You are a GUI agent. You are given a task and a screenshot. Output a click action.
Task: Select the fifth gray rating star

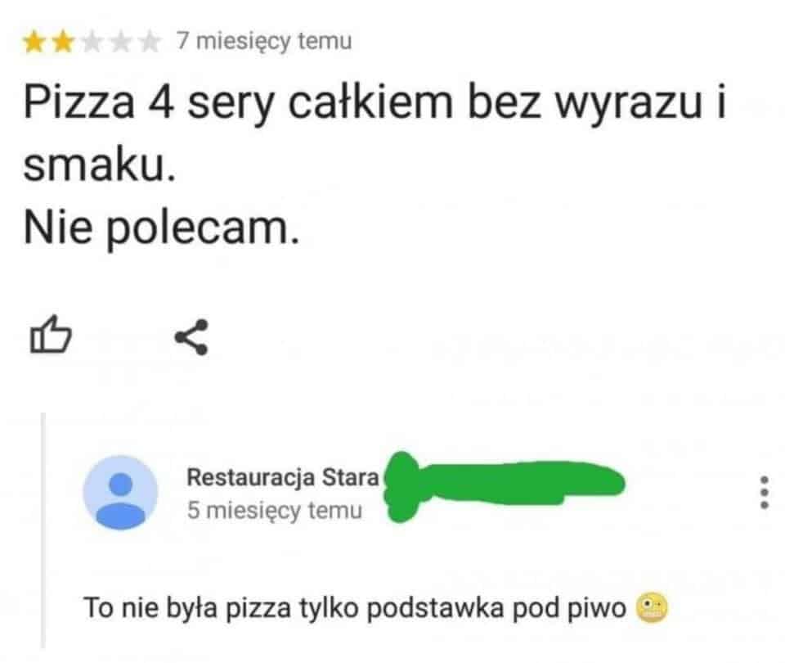coord(150,42)
